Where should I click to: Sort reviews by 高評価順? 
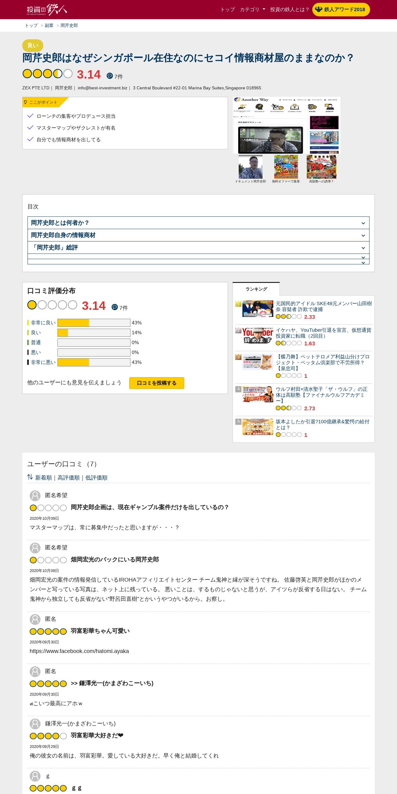pos(69,478)
